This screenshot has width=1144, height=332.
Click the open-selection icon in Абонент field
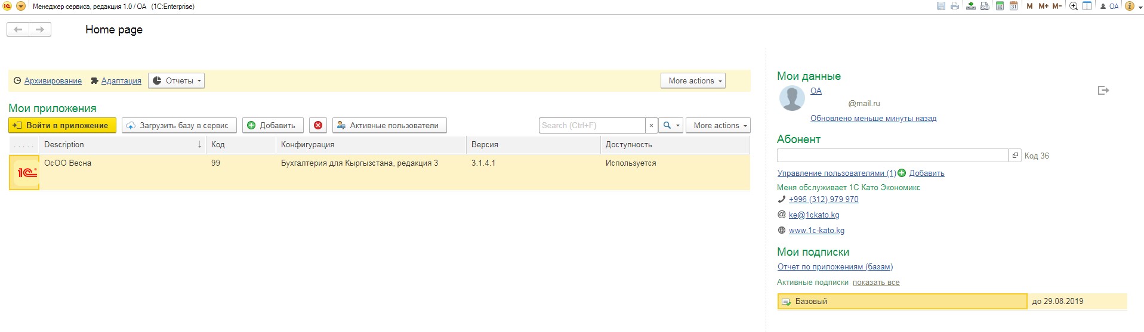[x=1015, y=156]
